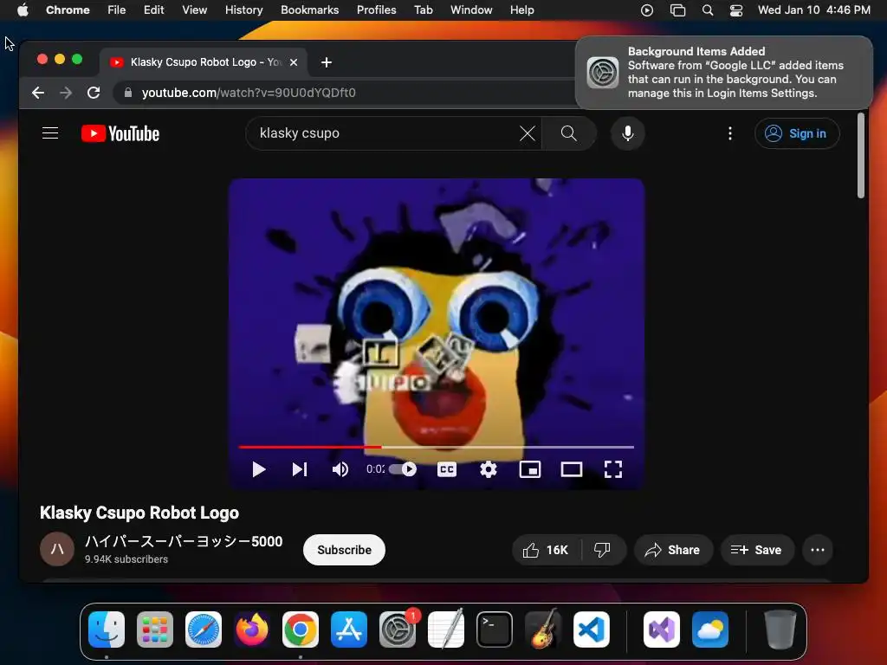Image resolution: width=887 pixels, height=665 pixels.
Task: Open the Apple menu
Action: [23, 10]
